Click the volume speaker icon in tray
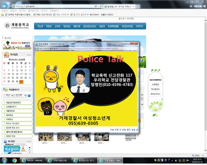The height and width of the screenshot is (165, 207). (176, 160)
